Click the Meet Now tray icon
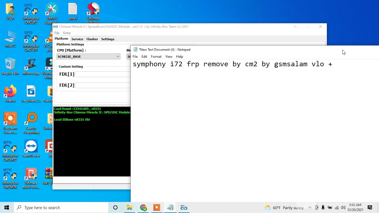This screenshot has height=213, width=379. 317,207
